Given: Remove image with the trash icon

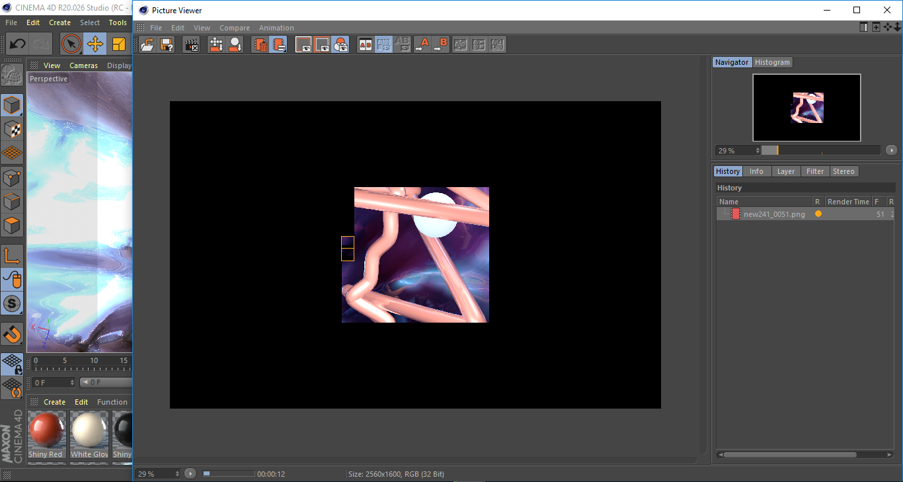Looking at the screenshot, I should click(260, 45).
